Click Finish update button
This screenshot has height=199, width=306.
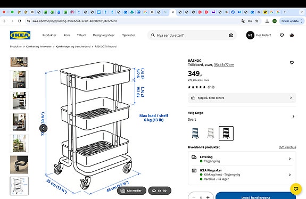point(290,21)
